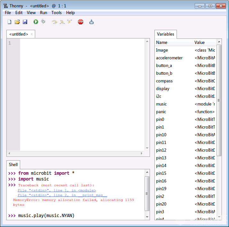The width and height of the screenshot is (229, 227).
Task: Click the Thonny application icon in title bar
Action: point(5,6)
